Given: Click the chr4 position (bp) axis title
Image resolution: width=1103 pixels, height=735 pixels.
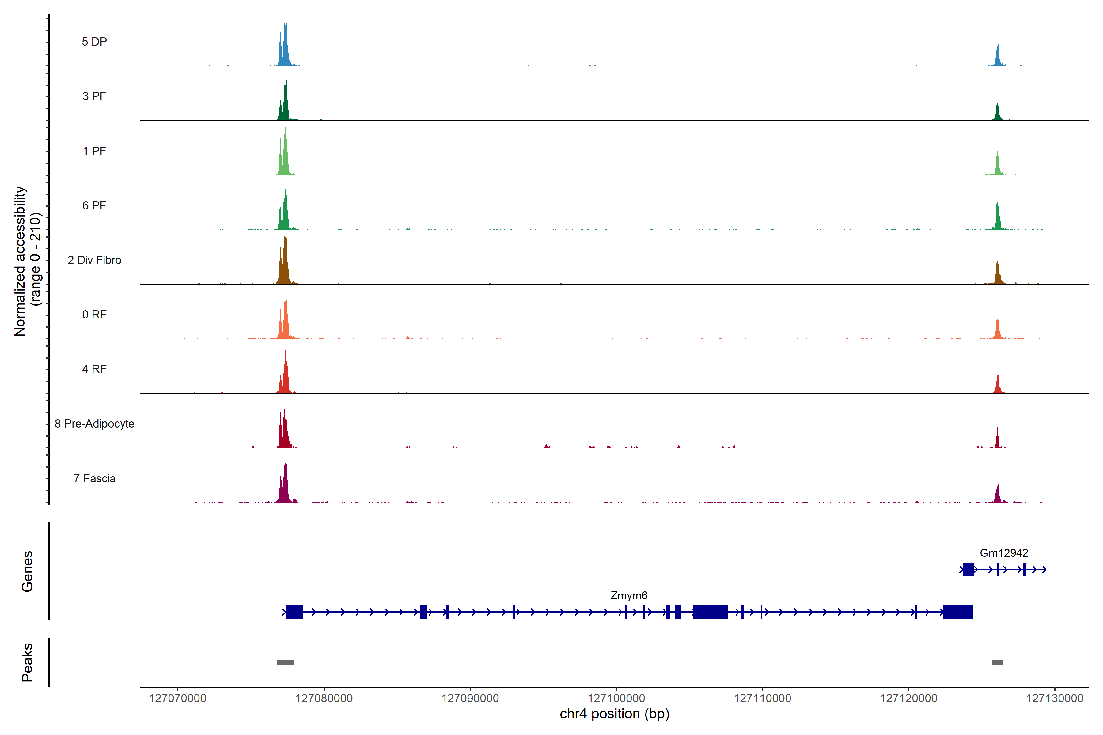Looking at the screenshot, I should tap(614, 714).
